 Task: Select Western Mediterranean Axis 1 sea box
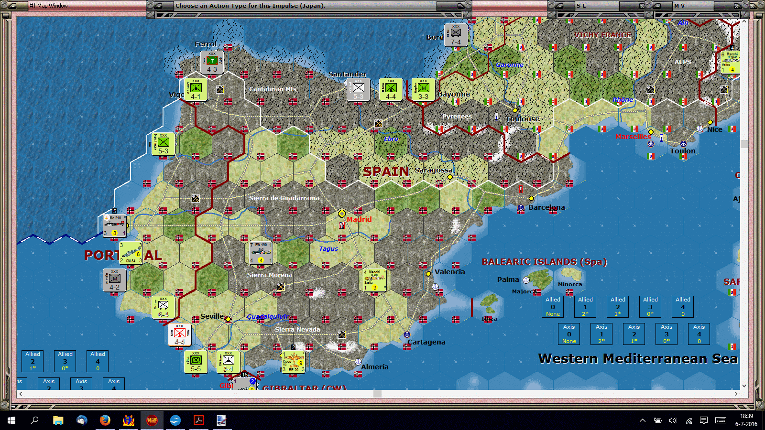[x=601, y=334]
